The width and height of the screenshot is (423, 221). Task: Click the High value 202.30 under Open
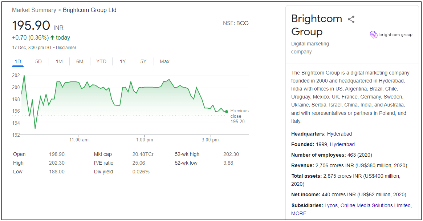pos(57,163)
